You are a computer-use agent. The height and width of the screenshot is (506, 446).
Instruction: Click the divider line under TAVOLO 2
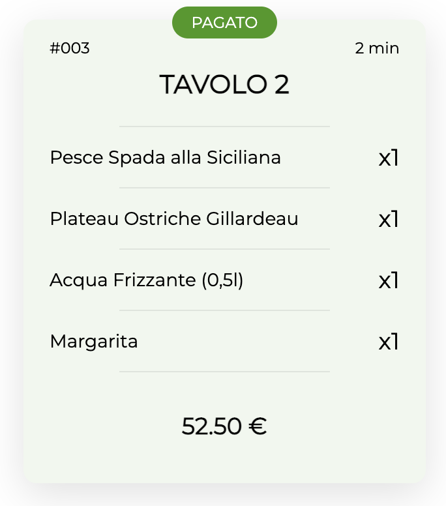[x=224, y=126]
